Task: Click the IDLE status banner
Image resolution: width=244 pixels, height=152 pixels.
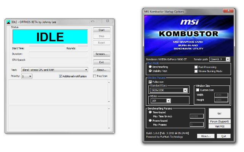Action: click(x=50, y=37)
